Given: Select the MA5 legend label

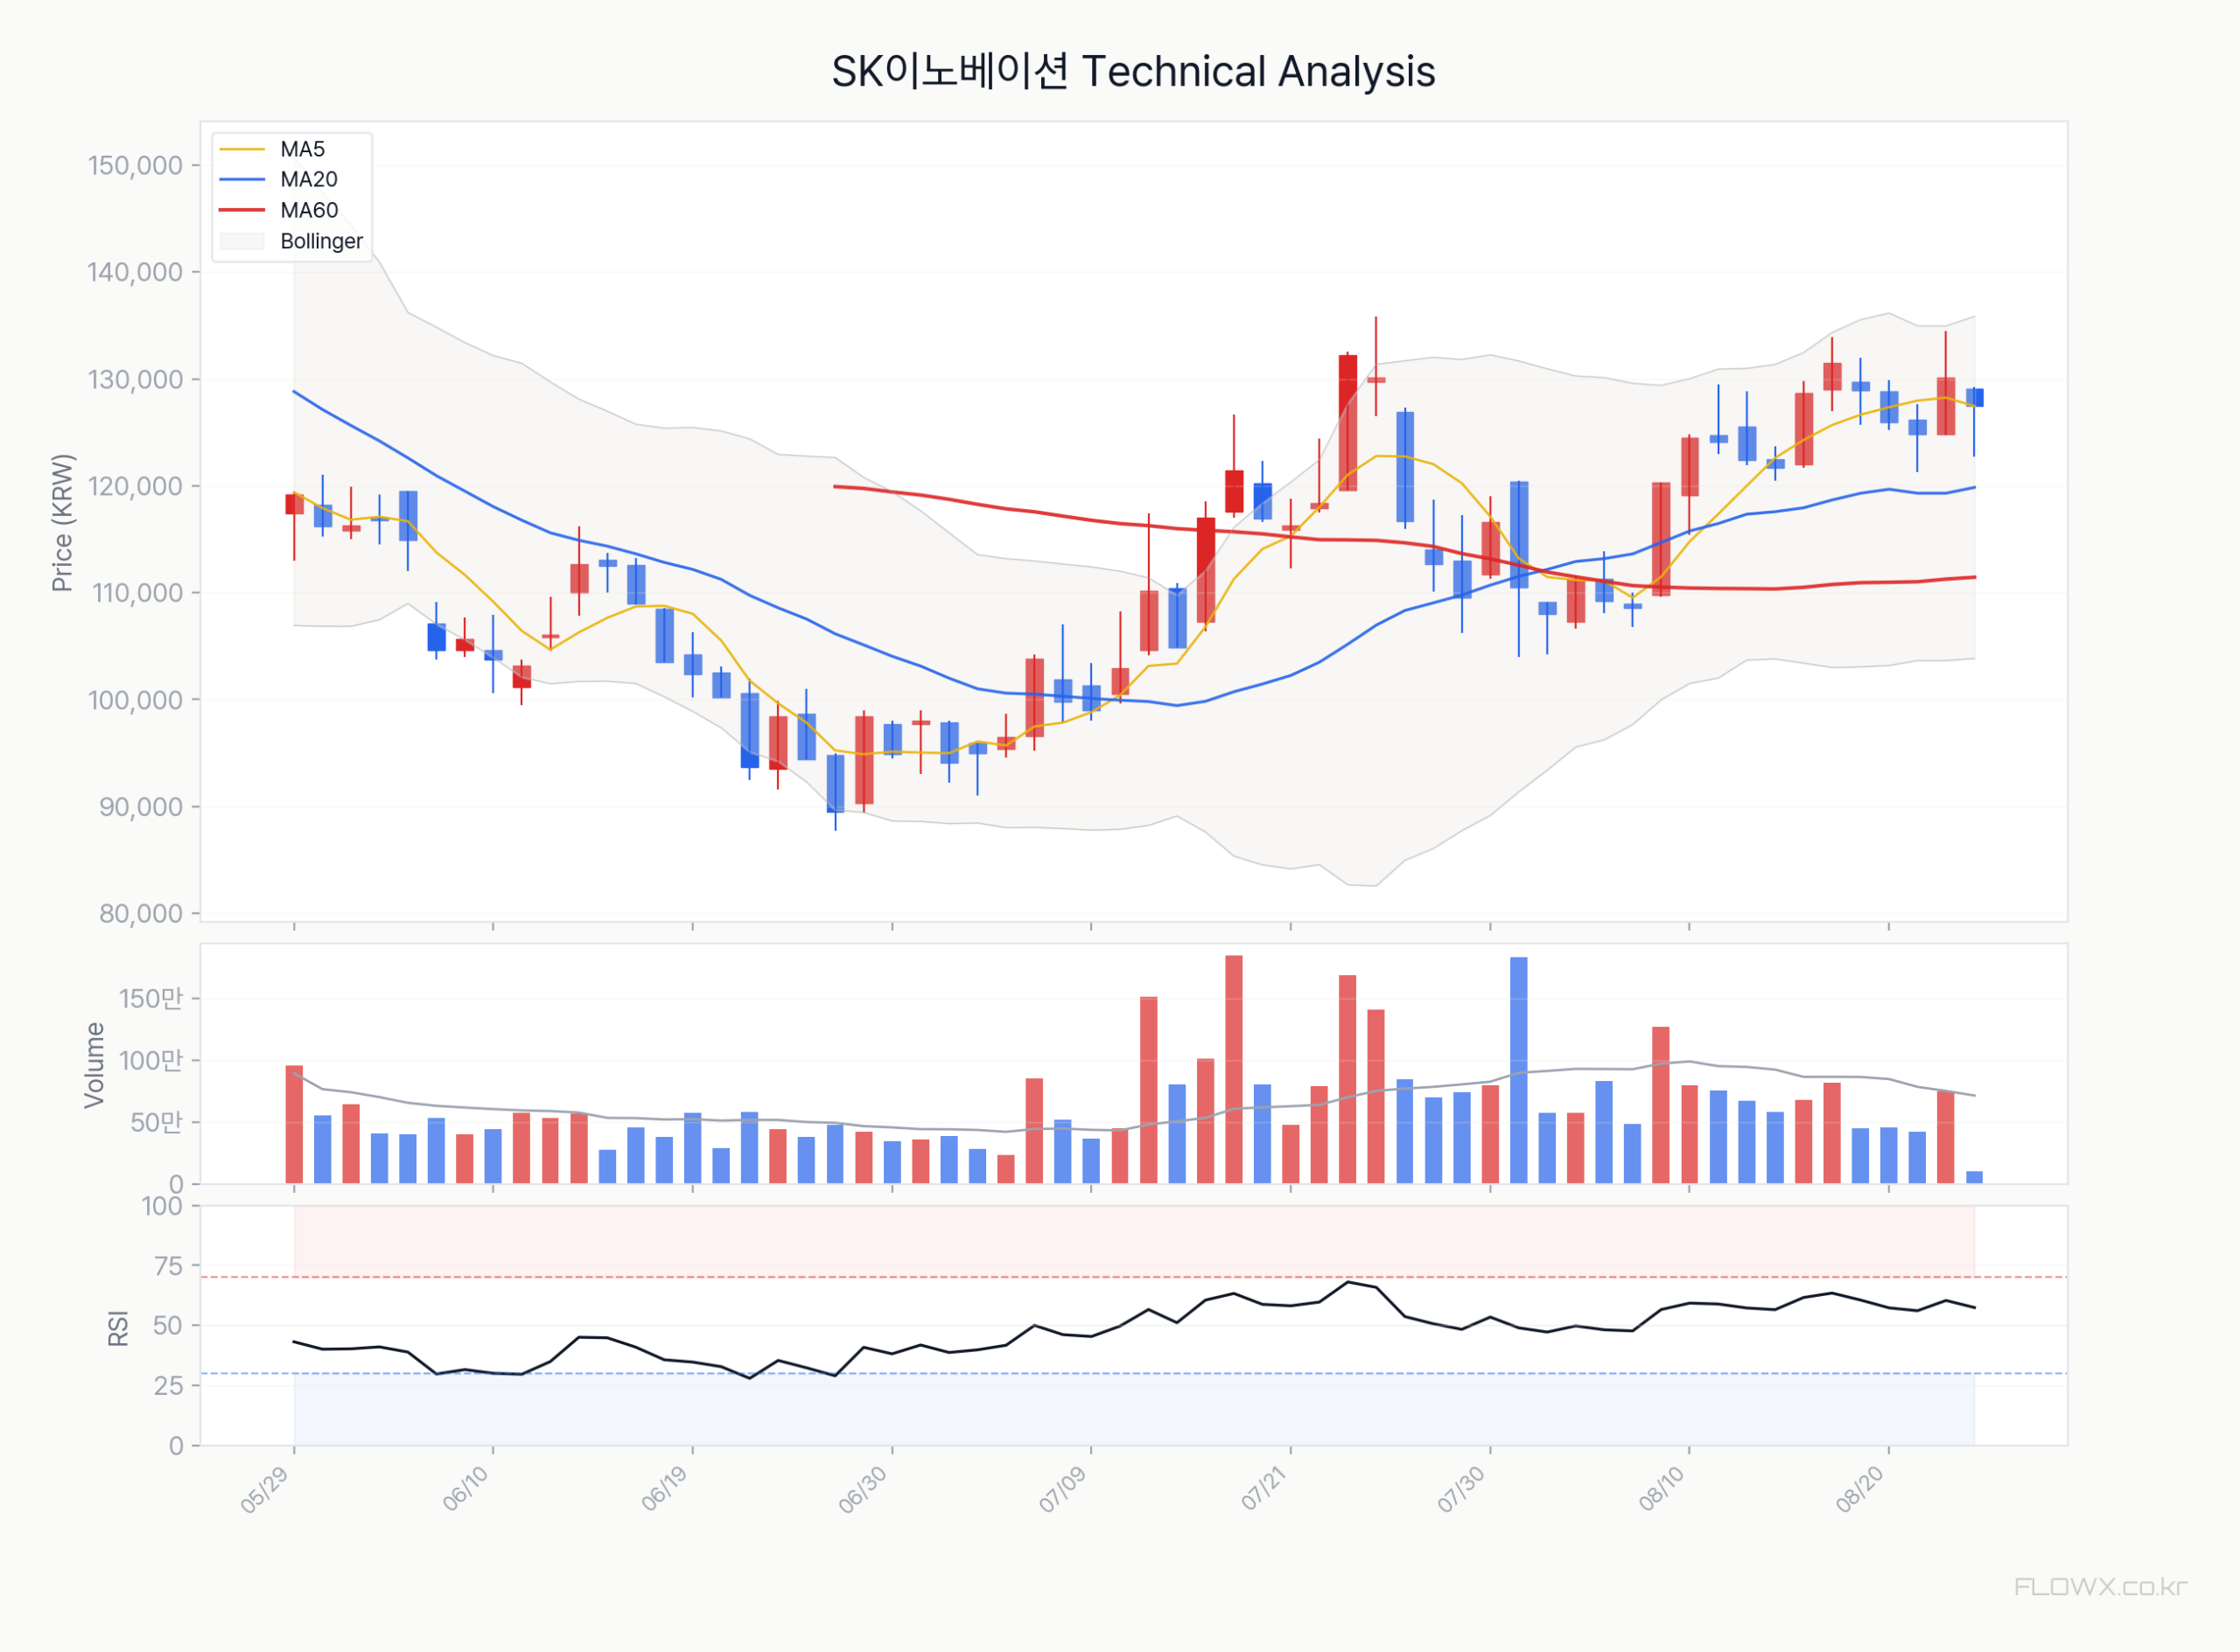Looking at the screenshot, I should [302, 149].
